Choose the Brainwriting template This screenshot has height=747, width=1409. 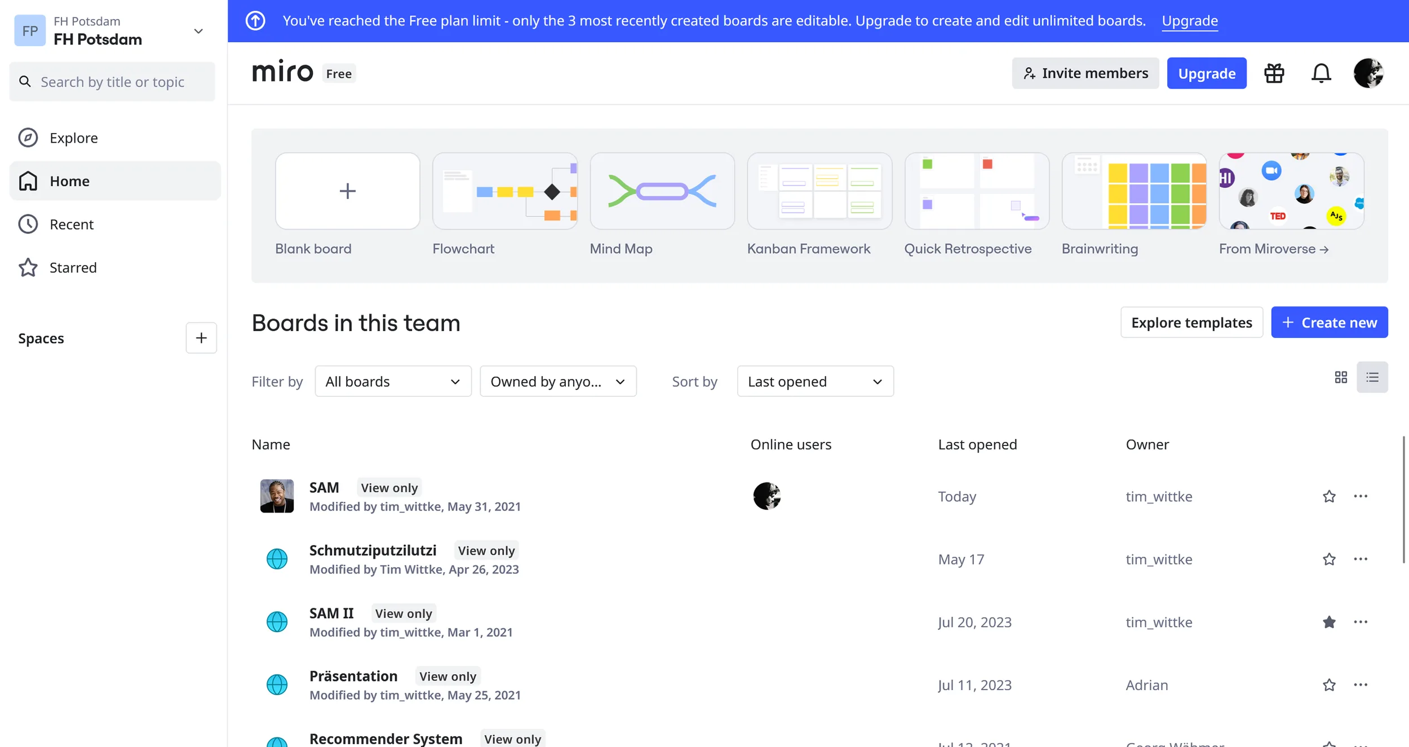pos(1134,191)
